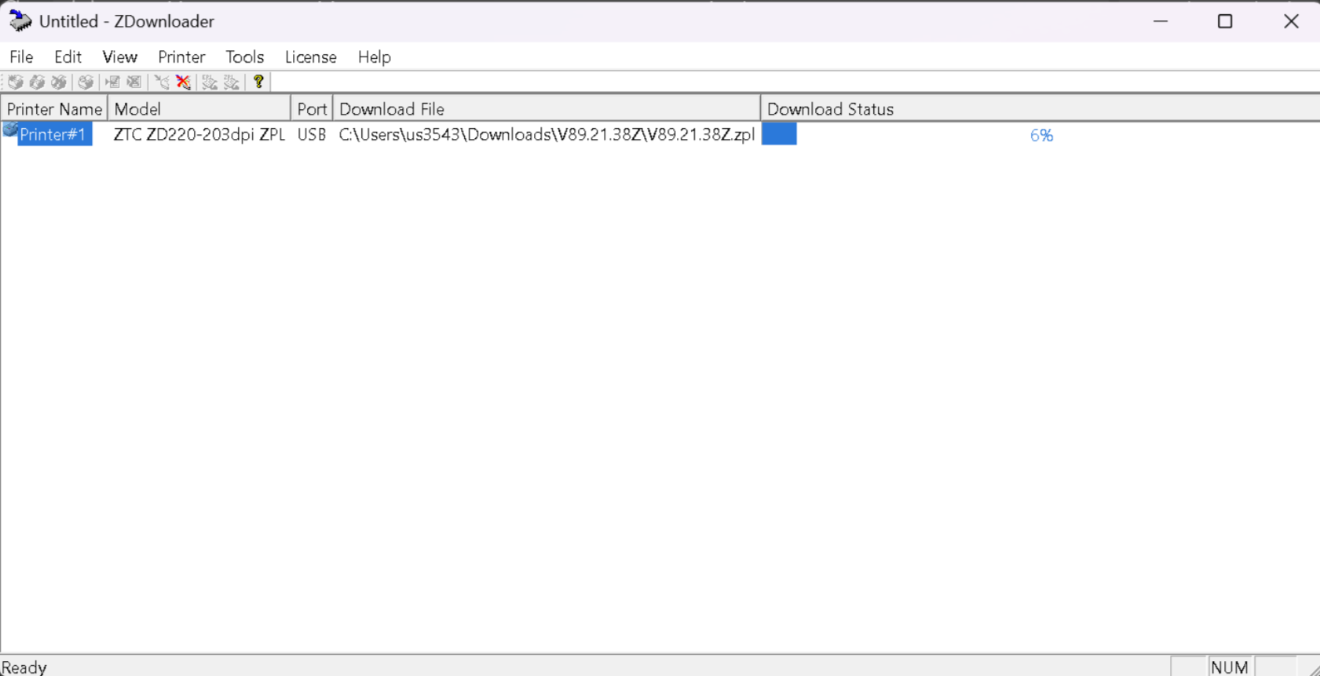Image resolution: width=1320 pixels, height=676 pixels.
Task: Click the yellow question mark help icon
Action: (258, 82)
